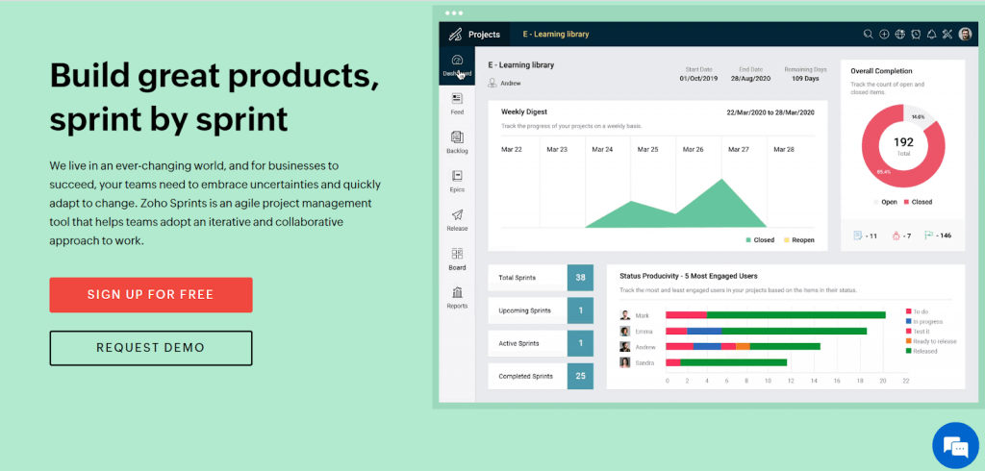Click the Upcoming Sprints count 1
The width and height of the screenshot is (985, 471).
[x=580, y=310]
